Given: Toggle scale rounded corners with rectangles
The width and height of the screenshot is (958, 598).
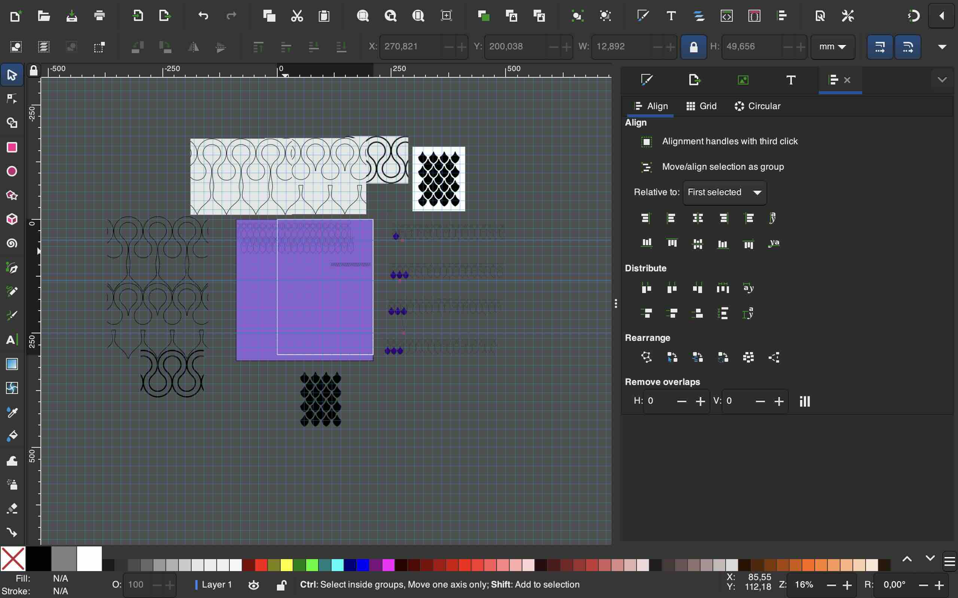Looking at the screenshot, I should coord(907,47).
